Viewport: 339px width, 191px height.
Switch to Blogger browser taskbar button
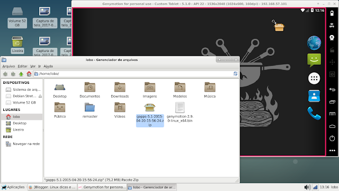tap(52, 187)
